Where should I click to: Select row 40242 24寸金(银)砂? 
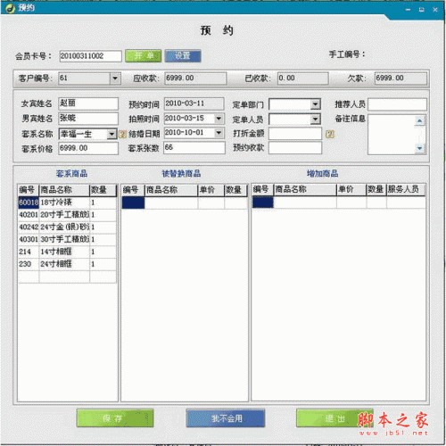(67, 227)
